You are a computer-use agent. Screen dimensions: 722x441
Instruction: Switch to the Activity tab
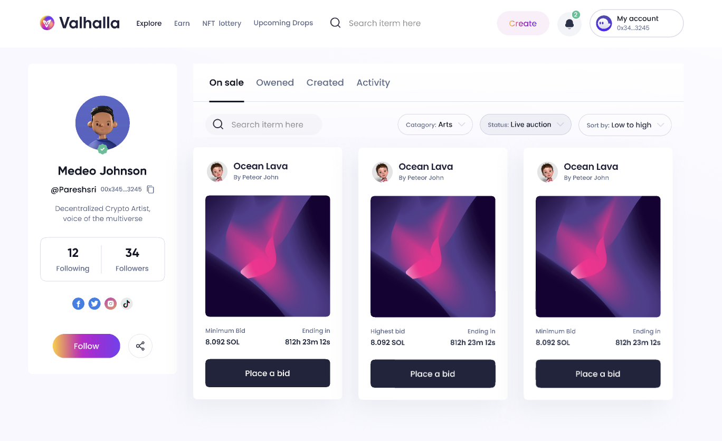tap(373, 82)
